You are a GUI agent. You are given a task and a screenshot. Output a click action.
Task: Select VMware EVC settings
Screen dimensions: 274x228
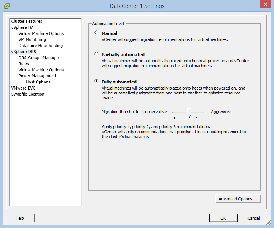(x=23, y=88)
